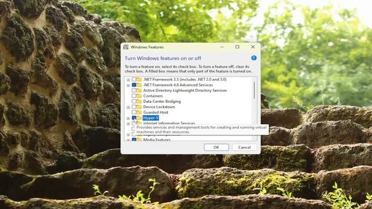Minimize the Windows Features window

[x=222, y=47]
